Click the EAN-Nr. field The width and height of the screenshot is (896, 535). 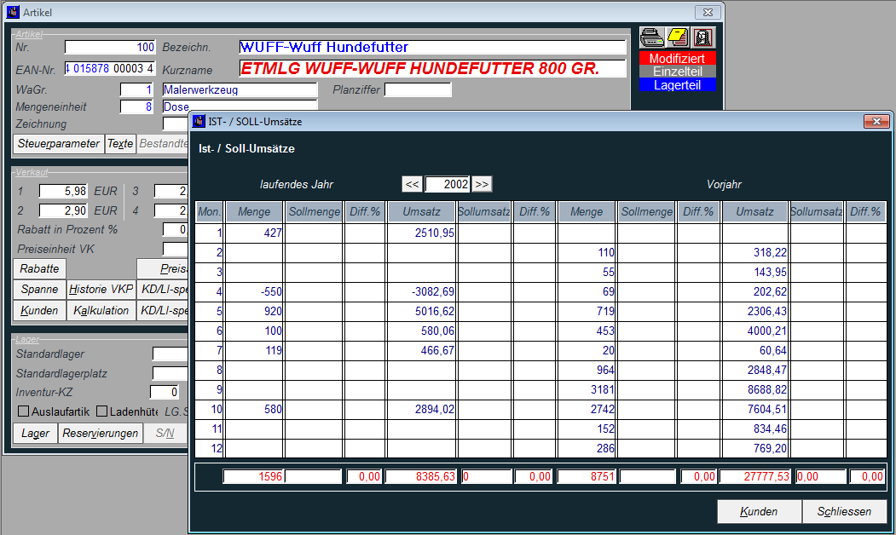[110, 68]
